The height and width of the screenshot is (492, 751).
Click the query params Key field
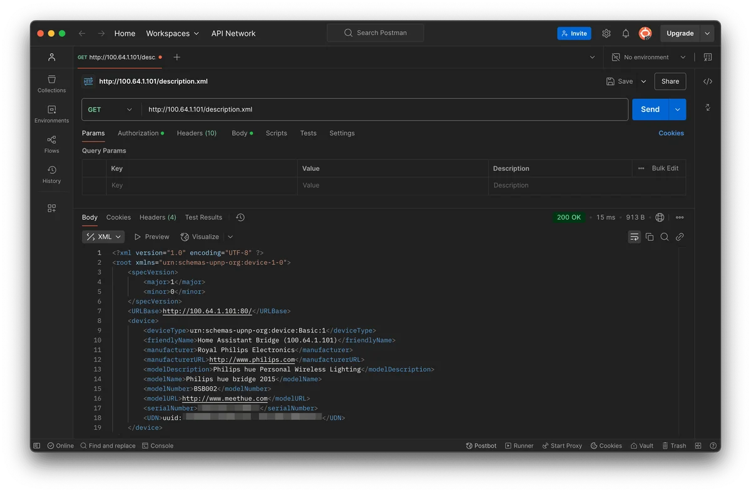pos(202,185)
